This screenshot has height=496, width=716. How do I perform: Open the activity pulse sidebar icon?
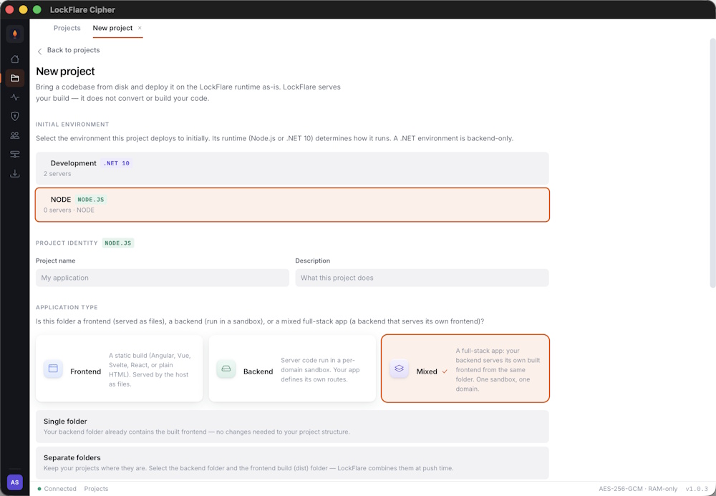(x=14, y=97)
